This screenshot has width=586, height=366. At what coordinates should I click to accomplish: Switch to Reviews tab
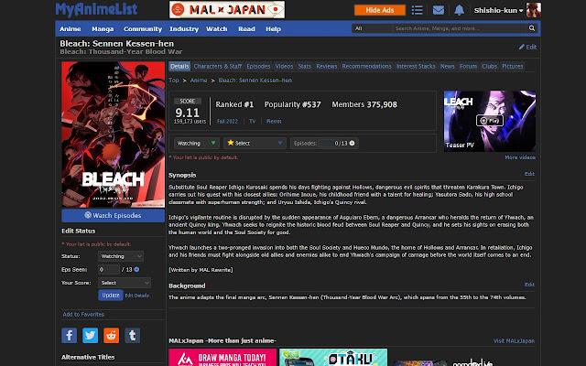(x=327, y=66)
